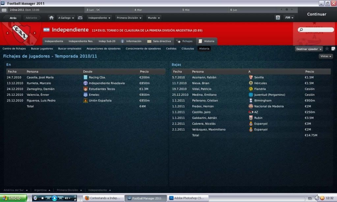The height and width of the screenshot is (202, 337).
Task: Open the Cláusulas submenu
Action: pyautogui.click(x=188, y=48)
